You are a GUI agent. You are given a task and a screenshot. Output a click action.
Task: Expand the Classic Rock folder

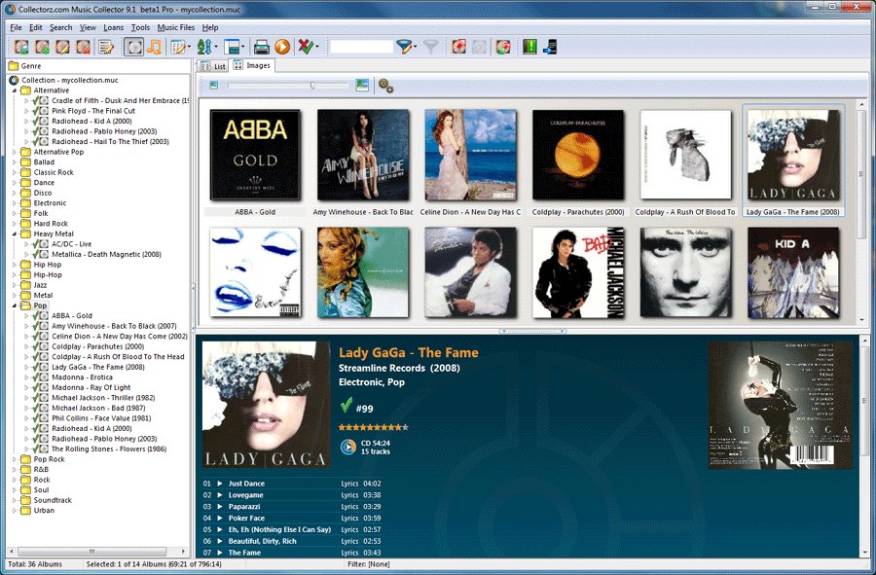[15, 172]
